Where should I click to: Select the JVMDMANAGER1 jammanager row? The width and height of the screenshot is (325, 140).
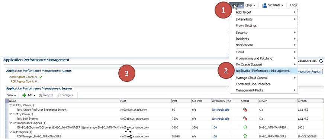165,127
